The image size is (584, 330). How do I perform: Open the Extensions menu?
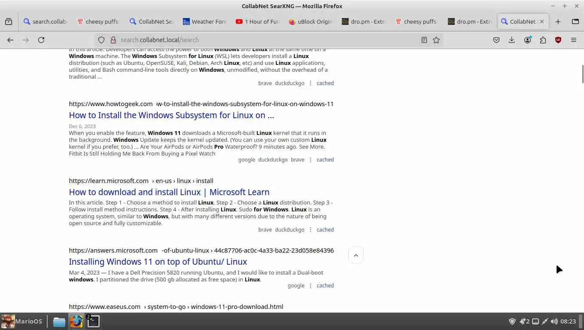point(543,40)
